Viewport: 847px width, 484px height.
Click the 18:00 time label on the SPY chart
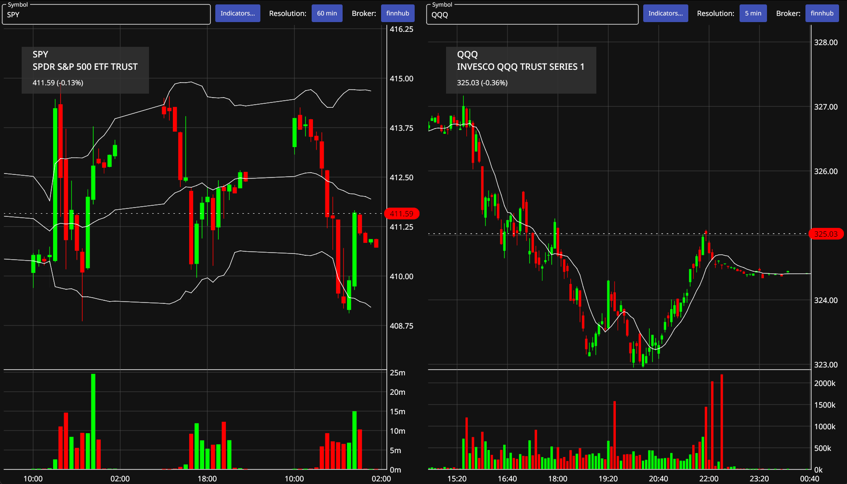coord(207,479)
